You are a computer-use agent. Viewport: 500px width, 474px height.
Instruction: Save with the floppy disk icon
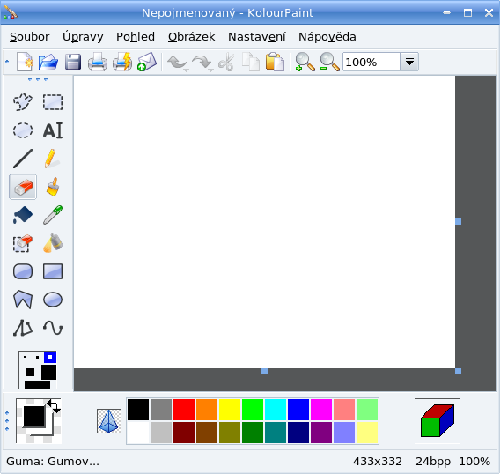click(x=73, y=62)
